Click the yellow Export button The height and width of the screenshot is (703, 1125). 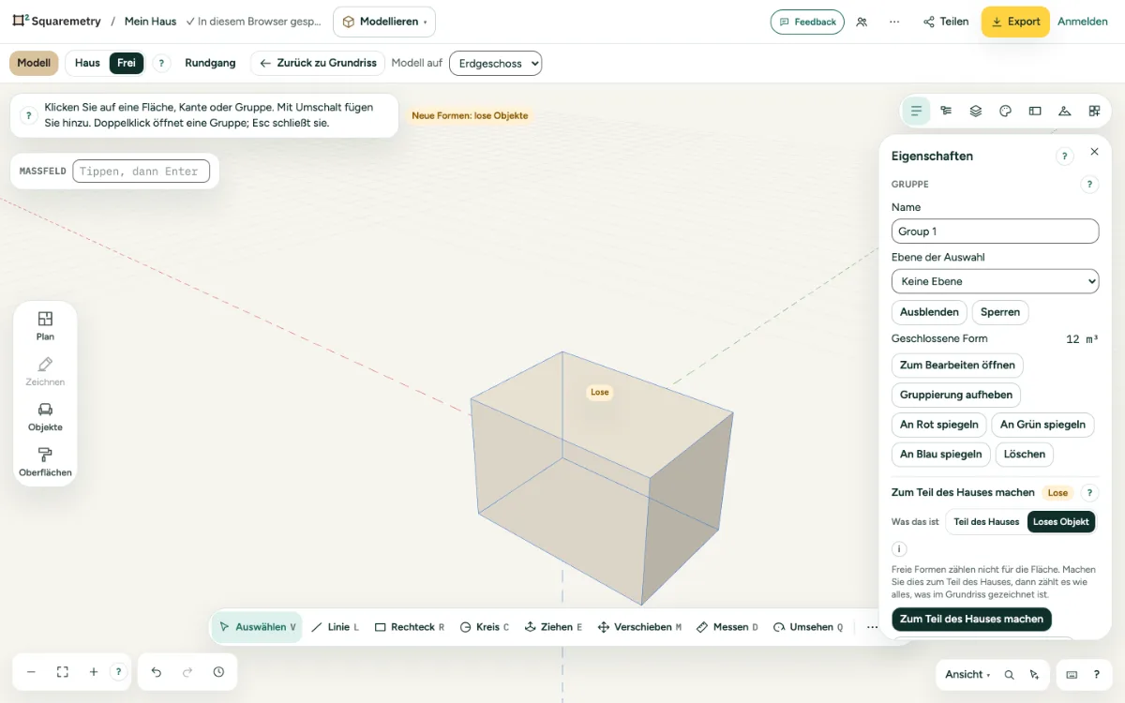click(1015, 22)
